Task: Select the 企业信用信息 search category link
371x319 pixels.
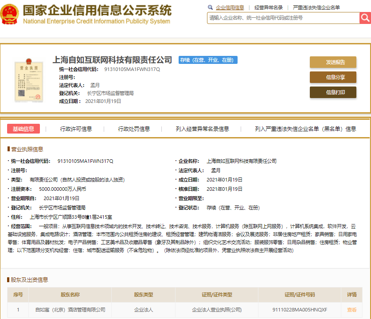Action: click(x=230, y=8)
